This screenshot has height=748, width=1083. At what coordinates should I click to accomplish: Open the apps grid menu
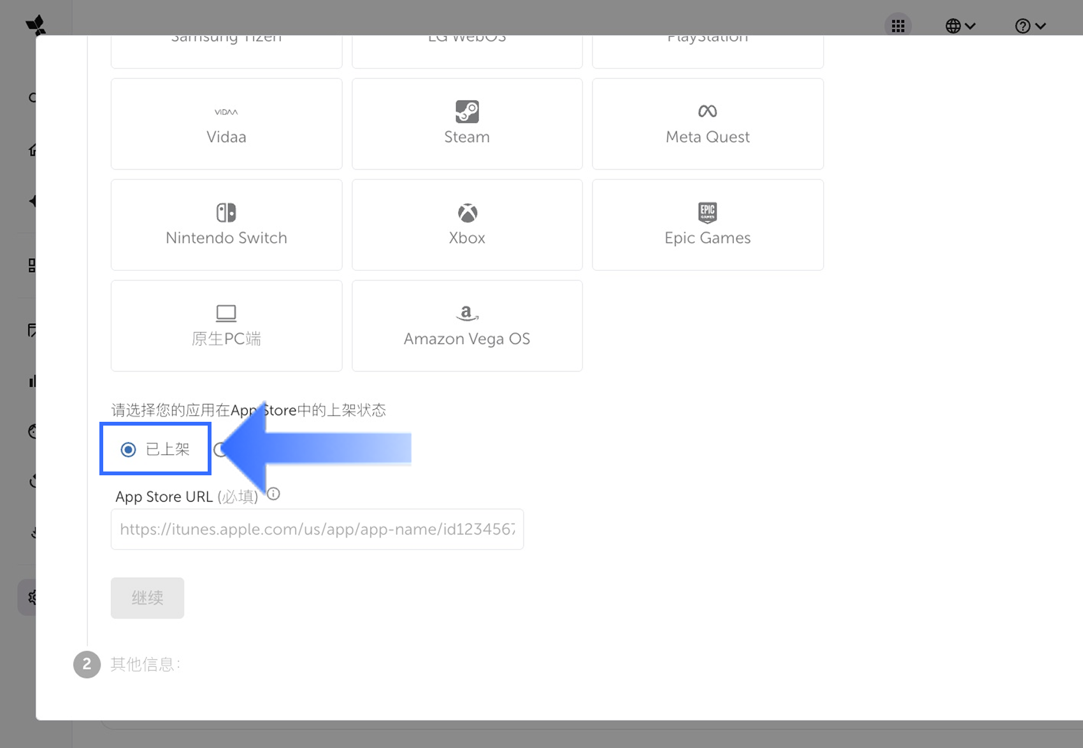(898, 26)
